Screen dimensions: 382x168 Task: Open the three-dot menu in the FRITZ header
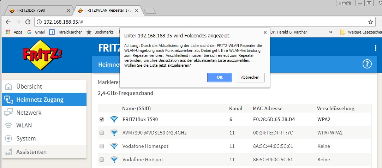pyautogui.click(x=375, y=48)
